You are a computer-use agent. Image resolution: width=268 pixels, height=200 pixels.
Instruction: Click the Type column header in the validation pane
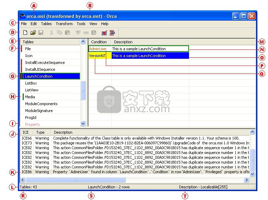click(42, 132)
